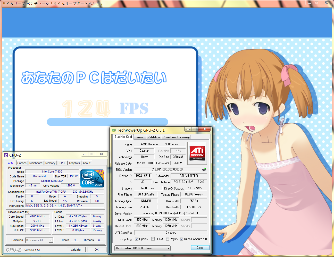
Task: Click the Driver Version field in GPU-Z
Action: pyautogui.click(x=171, y=213)
